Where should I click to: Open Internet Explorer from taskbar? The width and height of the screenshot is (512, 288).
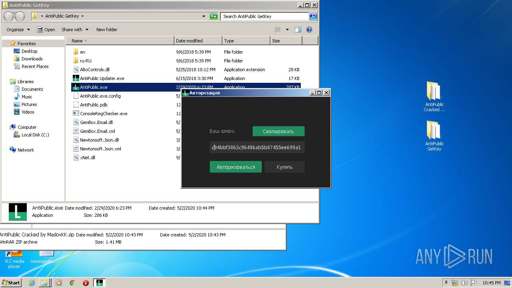click(x=32, y=283)
